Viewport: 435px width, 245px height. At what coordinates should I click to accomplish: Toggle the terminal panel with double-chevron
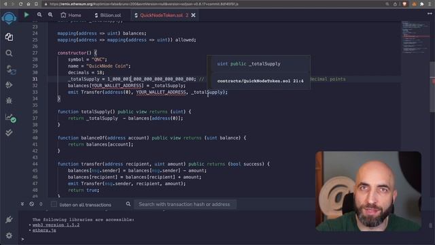point(22,204)
